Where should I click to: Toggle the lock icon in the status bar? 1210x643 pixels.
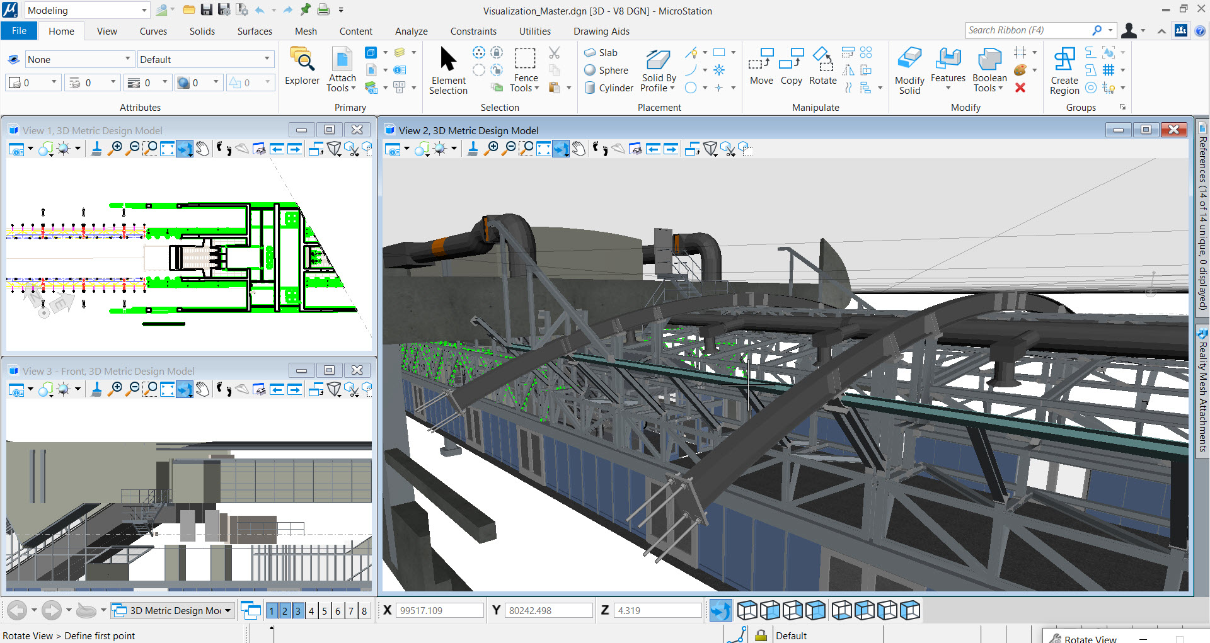click(x=761, y=635)
